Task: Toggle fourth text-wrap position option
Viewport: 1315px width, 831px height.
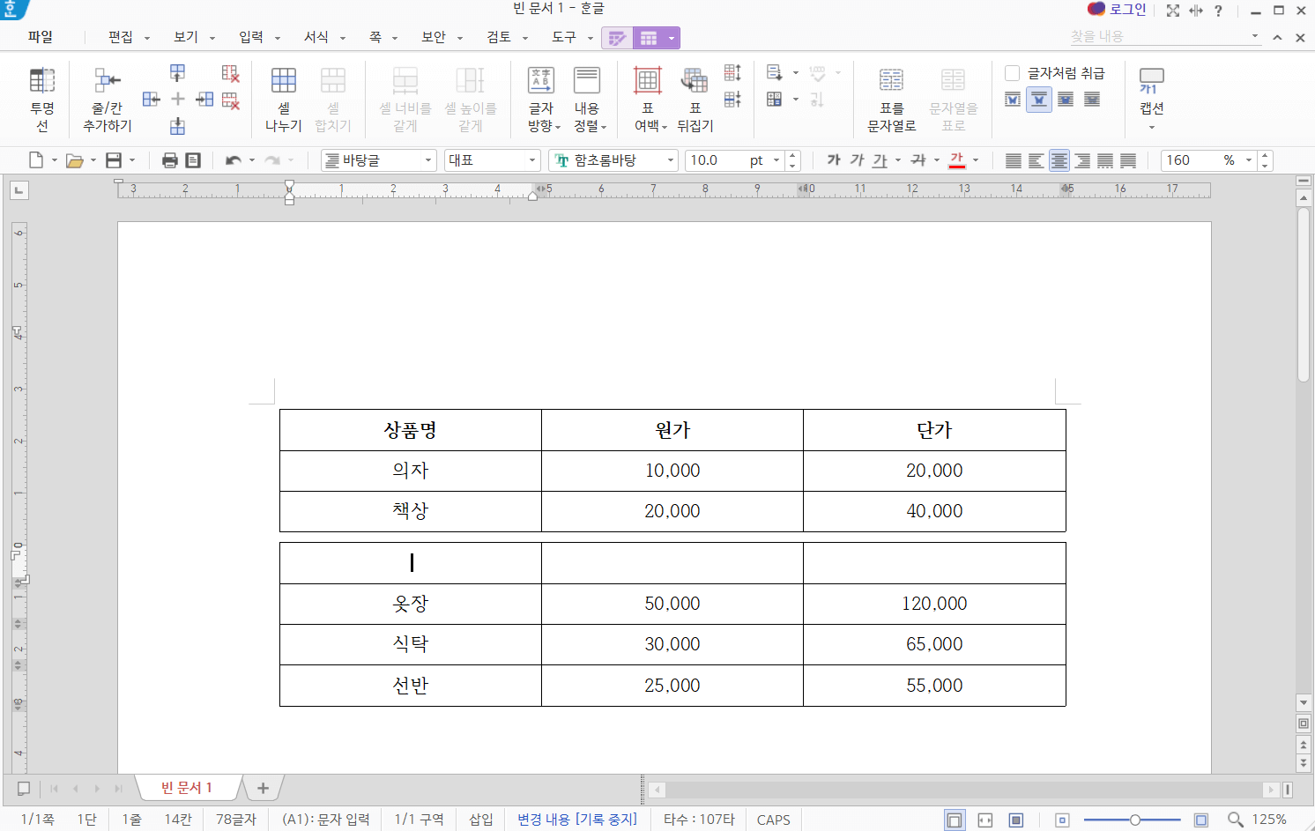Action: (1092, 100)
